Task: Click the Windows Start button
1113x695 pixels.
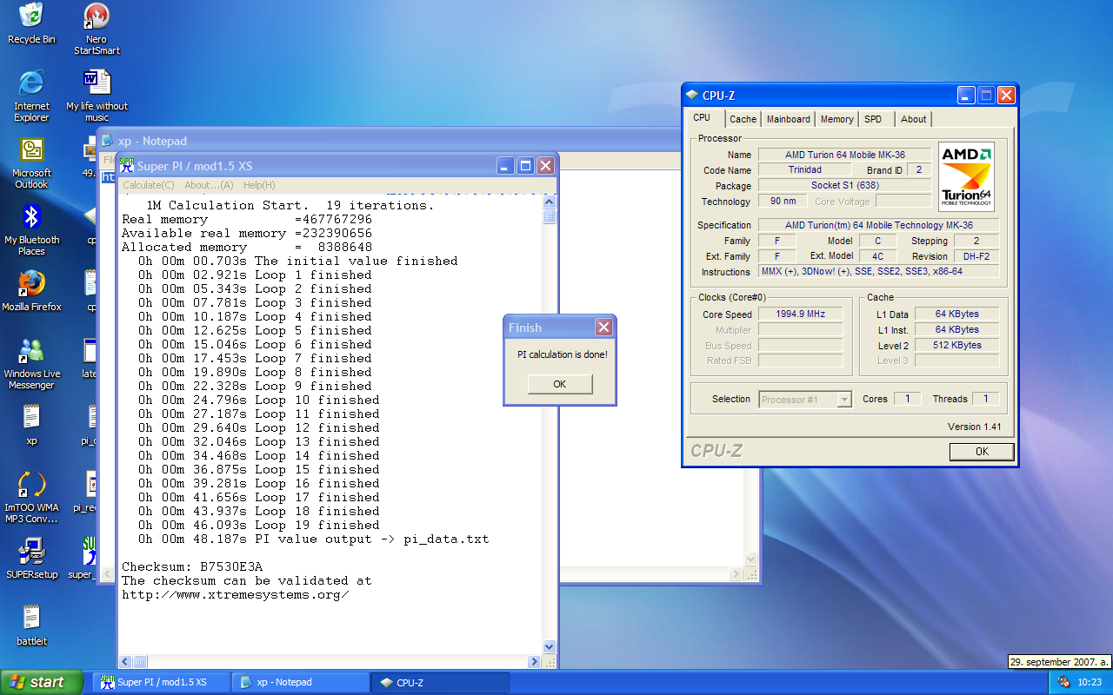Action: pos(42,682)
